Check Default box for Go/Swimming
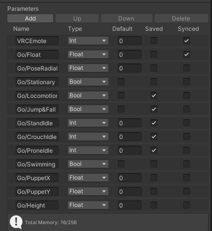The height and width of the screenshot is (231, 212). coord(121,164)
